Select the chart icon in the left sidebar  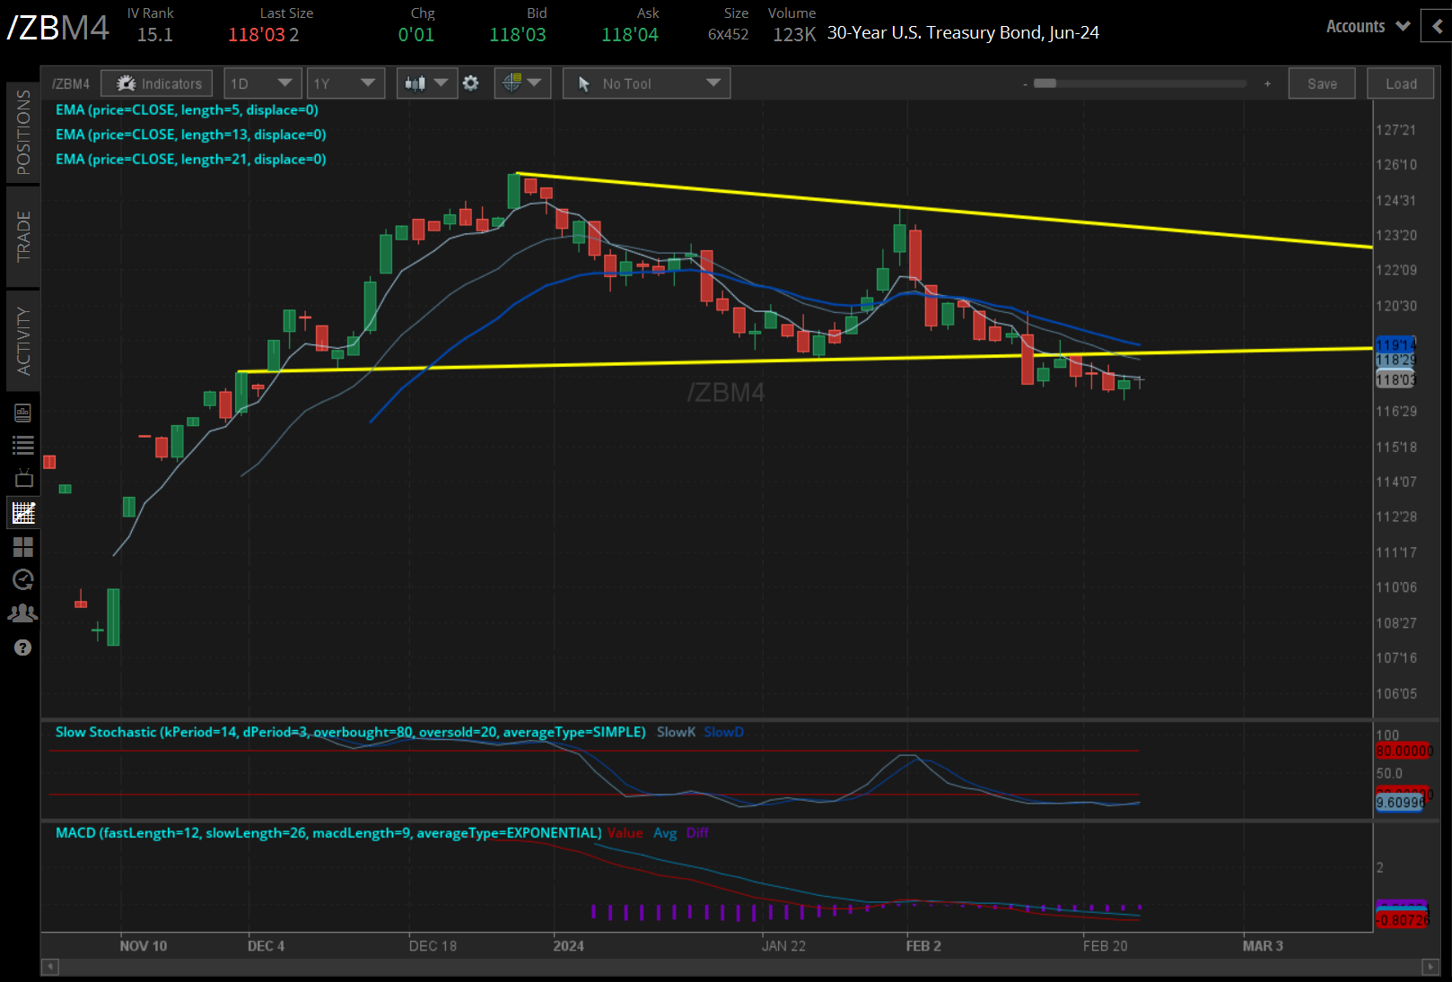coord(22,512)
